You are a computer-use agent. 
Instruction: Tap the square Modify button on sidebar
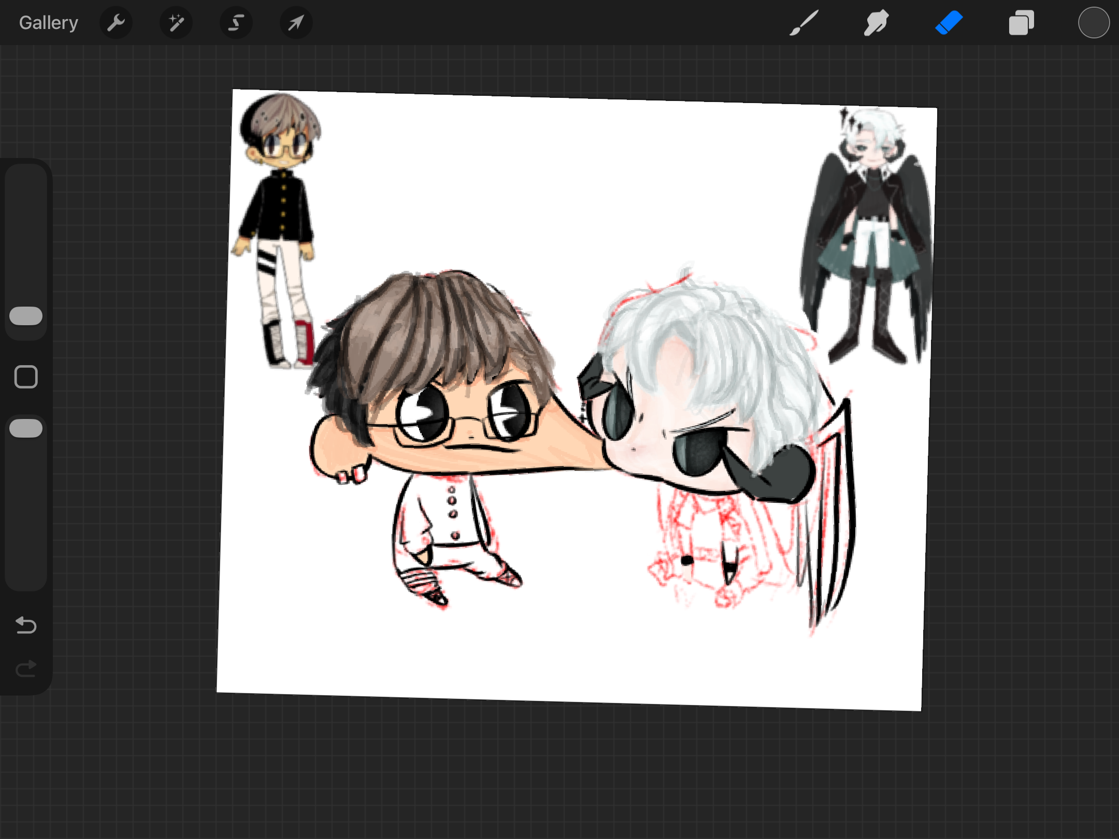click(26, 377)
